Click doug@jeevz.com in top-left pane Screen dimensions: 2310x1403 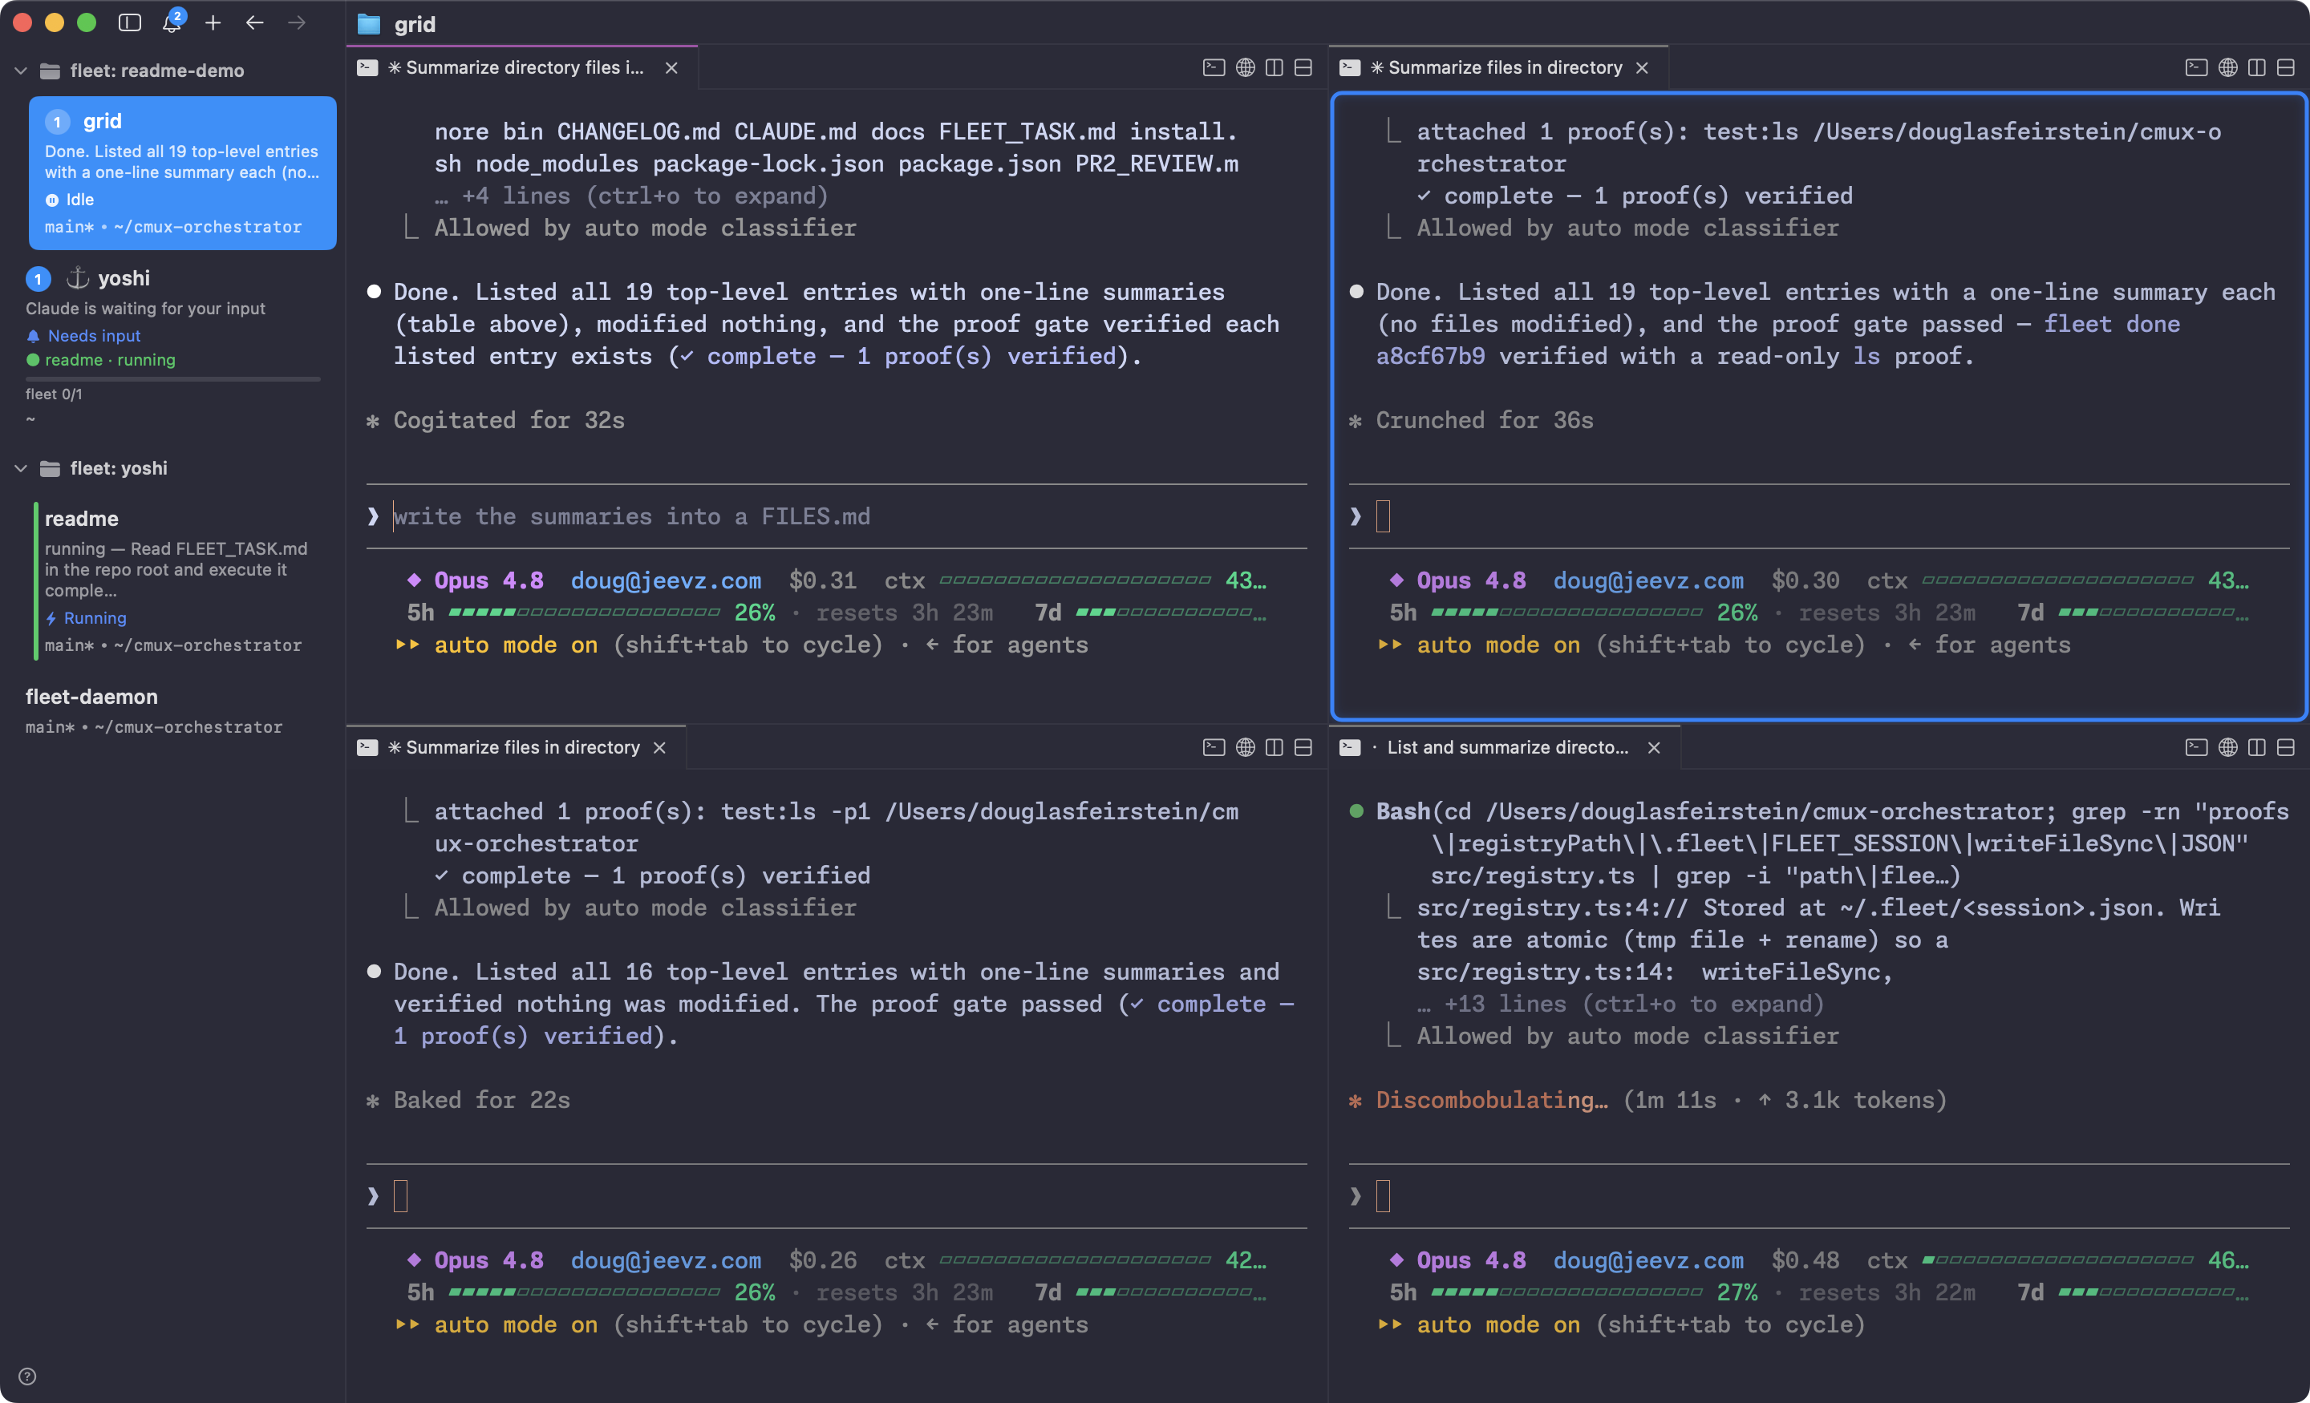point(666,580)
